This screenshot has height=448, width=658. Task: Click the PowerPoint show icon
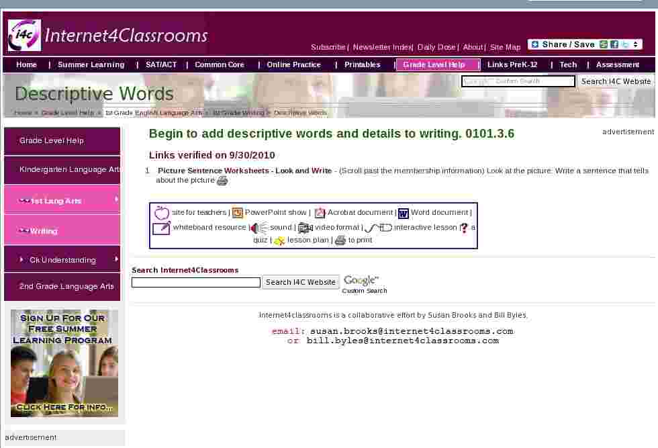[x=238, y=213]
